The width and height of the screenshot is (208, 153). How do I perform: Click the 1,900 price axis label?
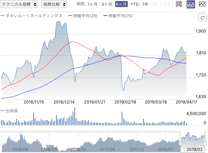click(x=201, y=31)
